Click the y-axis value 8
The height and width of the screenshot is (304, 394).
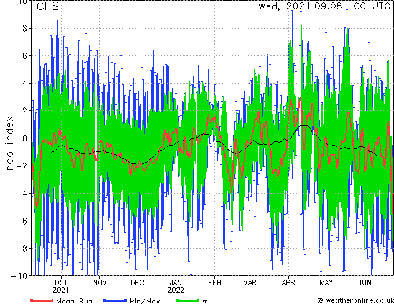(25, 29)
